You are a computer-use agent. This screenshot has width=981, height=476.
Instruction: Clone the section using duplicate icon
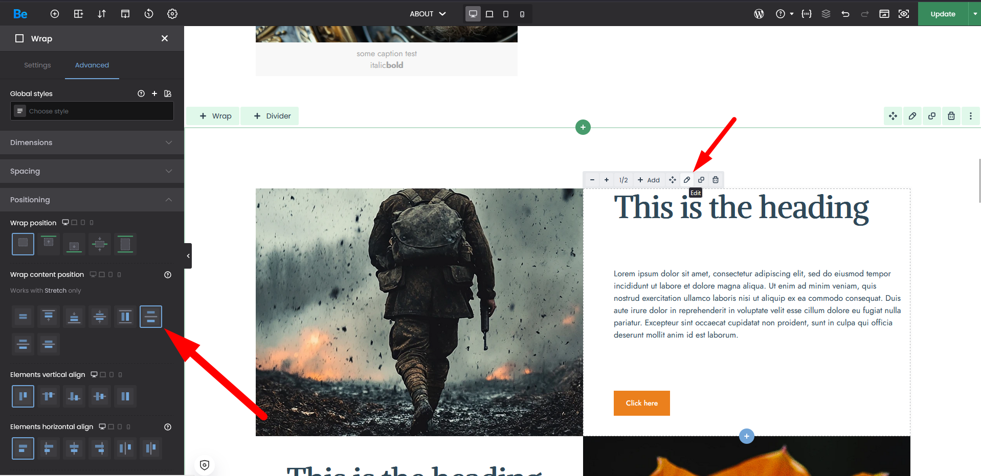(x=932, y=116)
